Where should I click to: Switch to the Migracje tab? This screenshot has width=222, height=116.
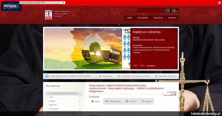(x=146, y=101)
